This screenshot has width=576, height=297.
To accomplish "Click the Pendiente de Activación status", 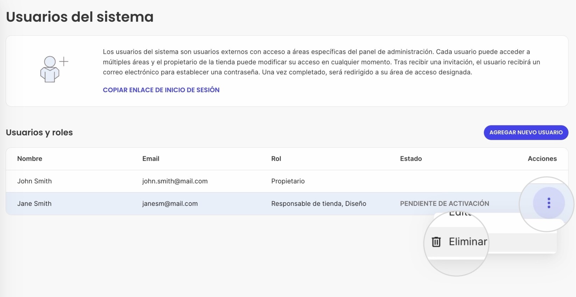I will point(444,203).
